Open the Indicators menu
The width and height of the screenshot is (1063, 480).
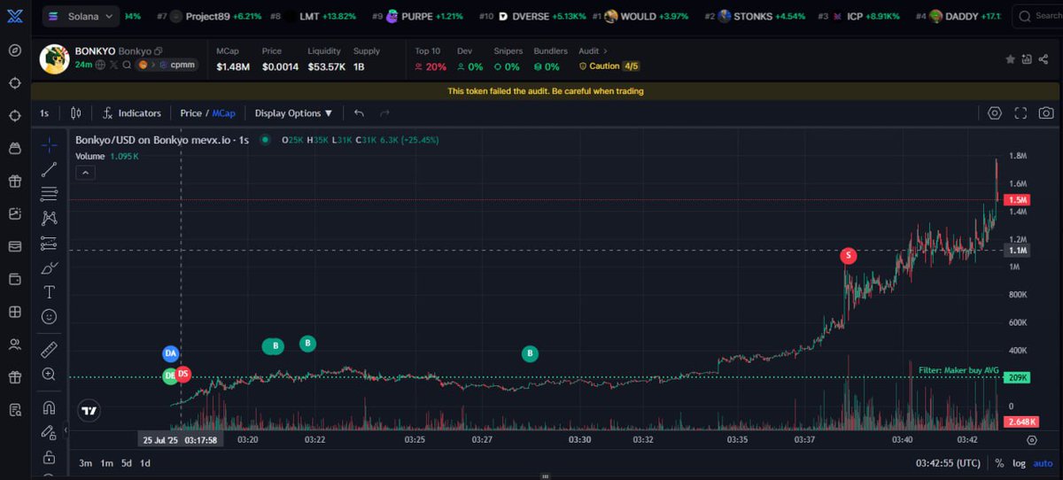tap(131, 113)
